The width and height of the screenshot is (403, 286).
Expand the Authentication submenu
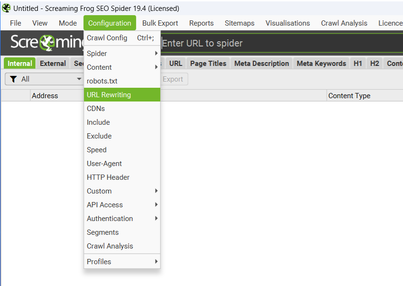(x=122, y=219)
